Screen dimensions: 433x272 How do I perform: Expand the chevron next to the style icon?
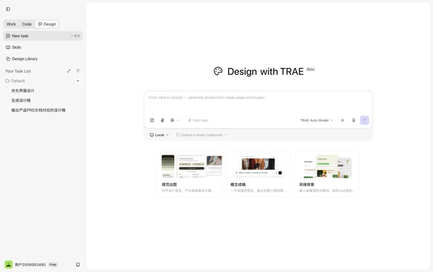pyautogui.click(x=178, y=120)
